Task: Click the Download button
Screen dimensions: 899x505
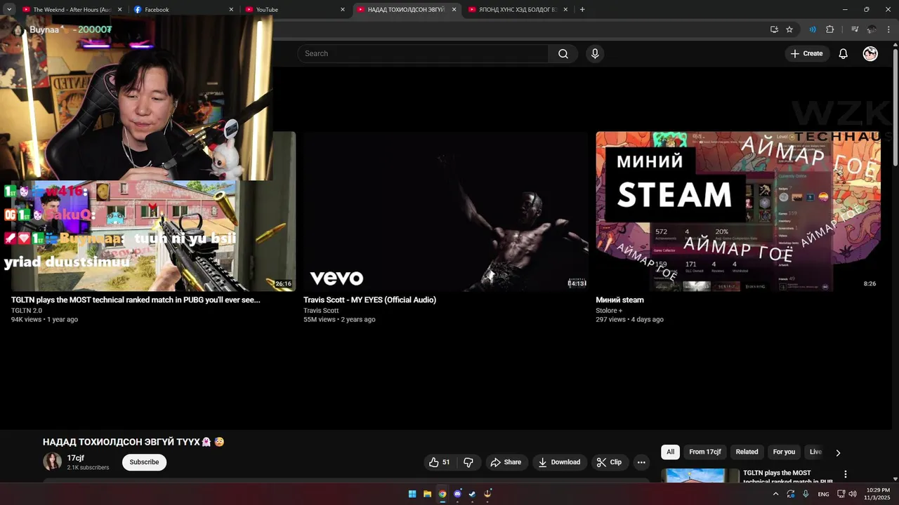Action: pos(559,462)
